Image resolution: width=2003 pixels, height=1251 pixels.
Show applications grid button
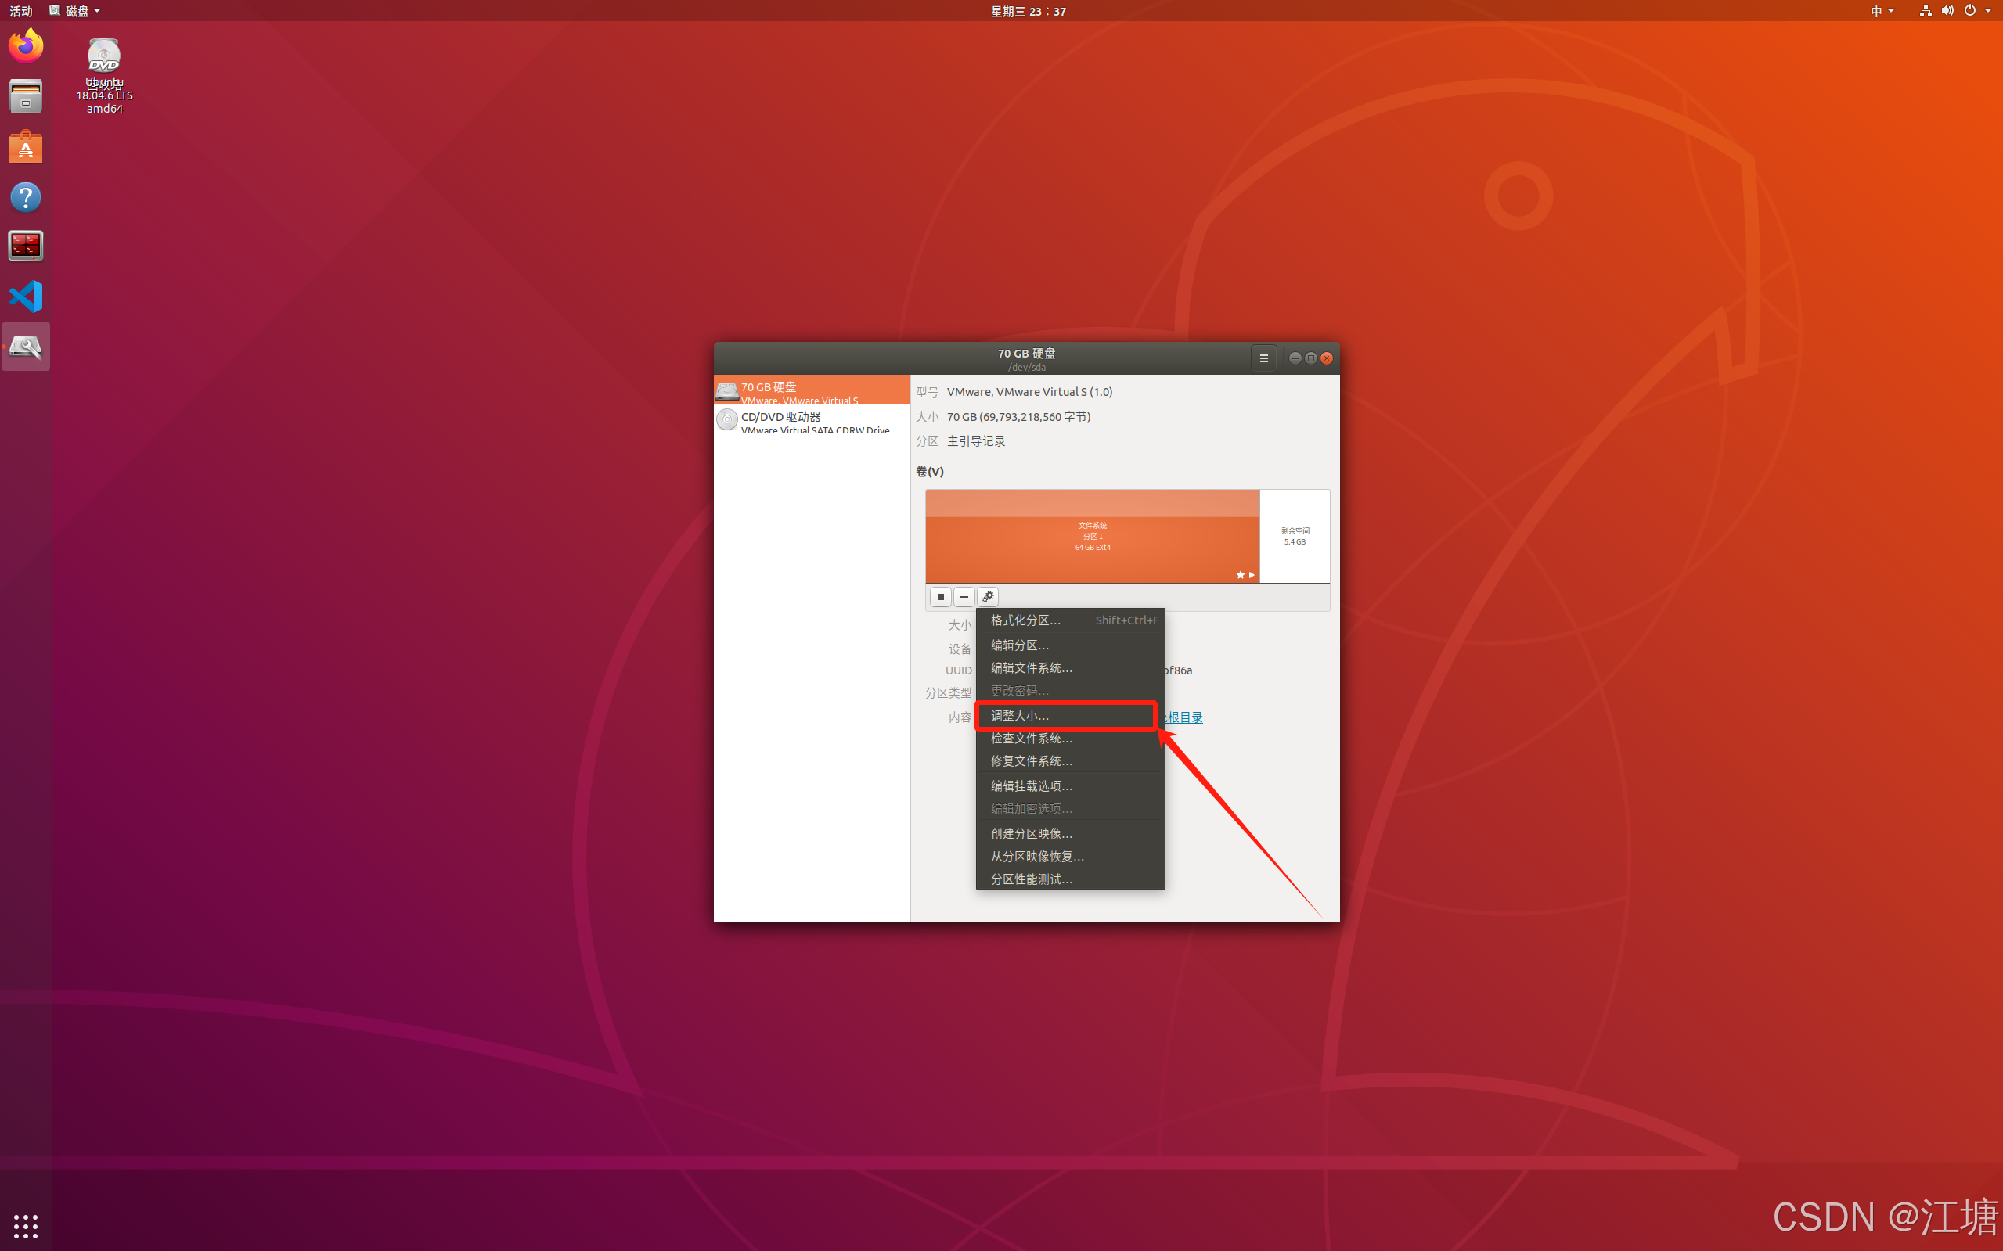[26, 1225]
